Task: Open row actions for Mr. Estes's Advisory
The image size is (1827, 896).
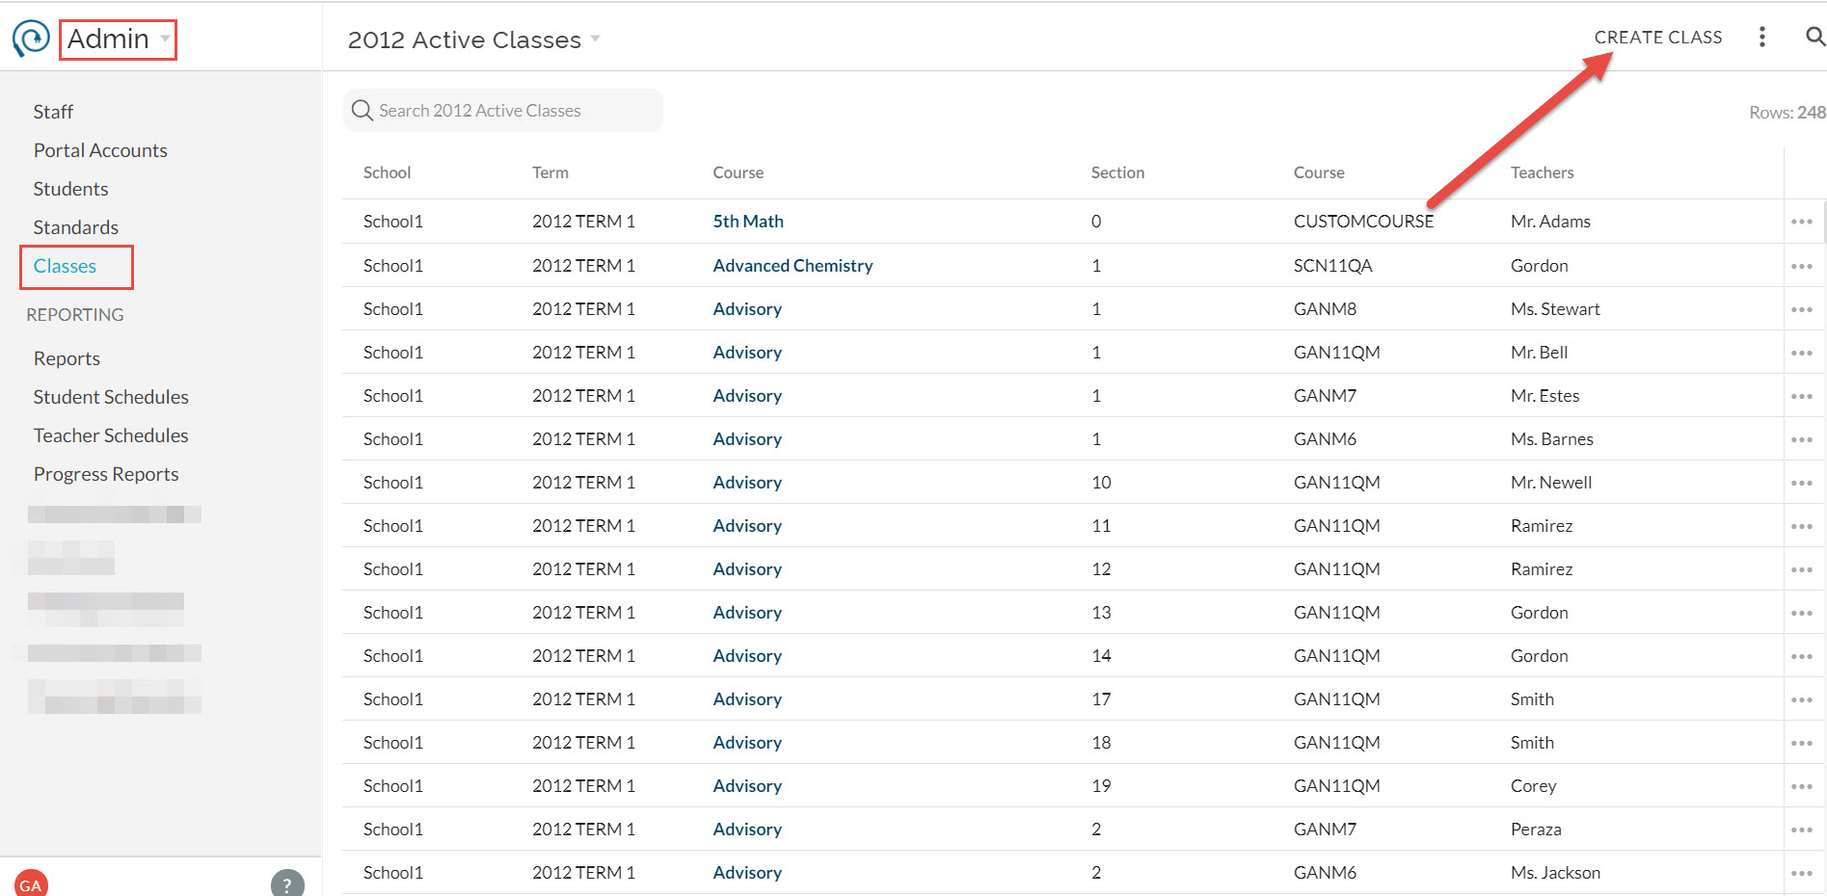Action: [1801, 396]
